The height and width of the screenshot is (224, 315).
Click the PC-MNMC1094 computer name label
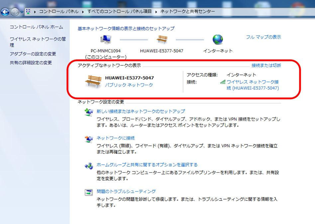(x=106, y=51)
